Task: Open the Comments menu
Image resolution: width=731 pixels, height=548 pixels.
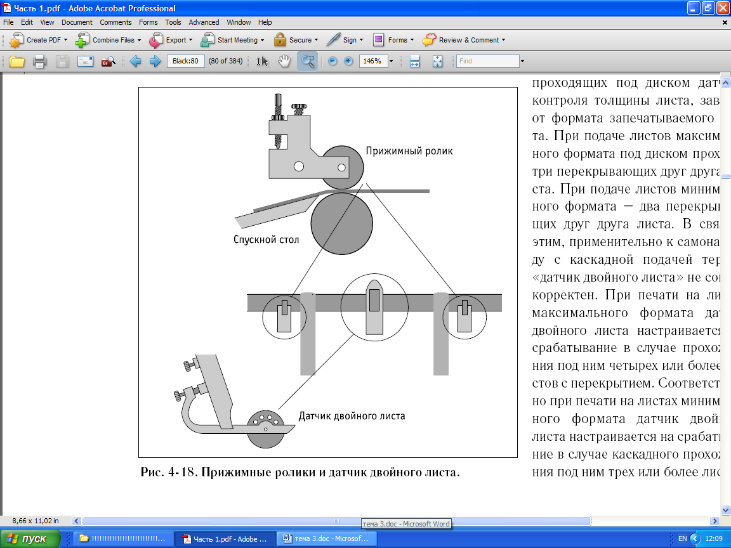Action: [x=115, y=22]
